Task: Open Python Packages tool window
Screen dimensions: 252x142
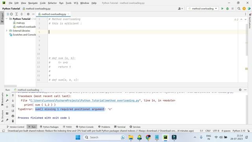Action: tap(49, 127)
